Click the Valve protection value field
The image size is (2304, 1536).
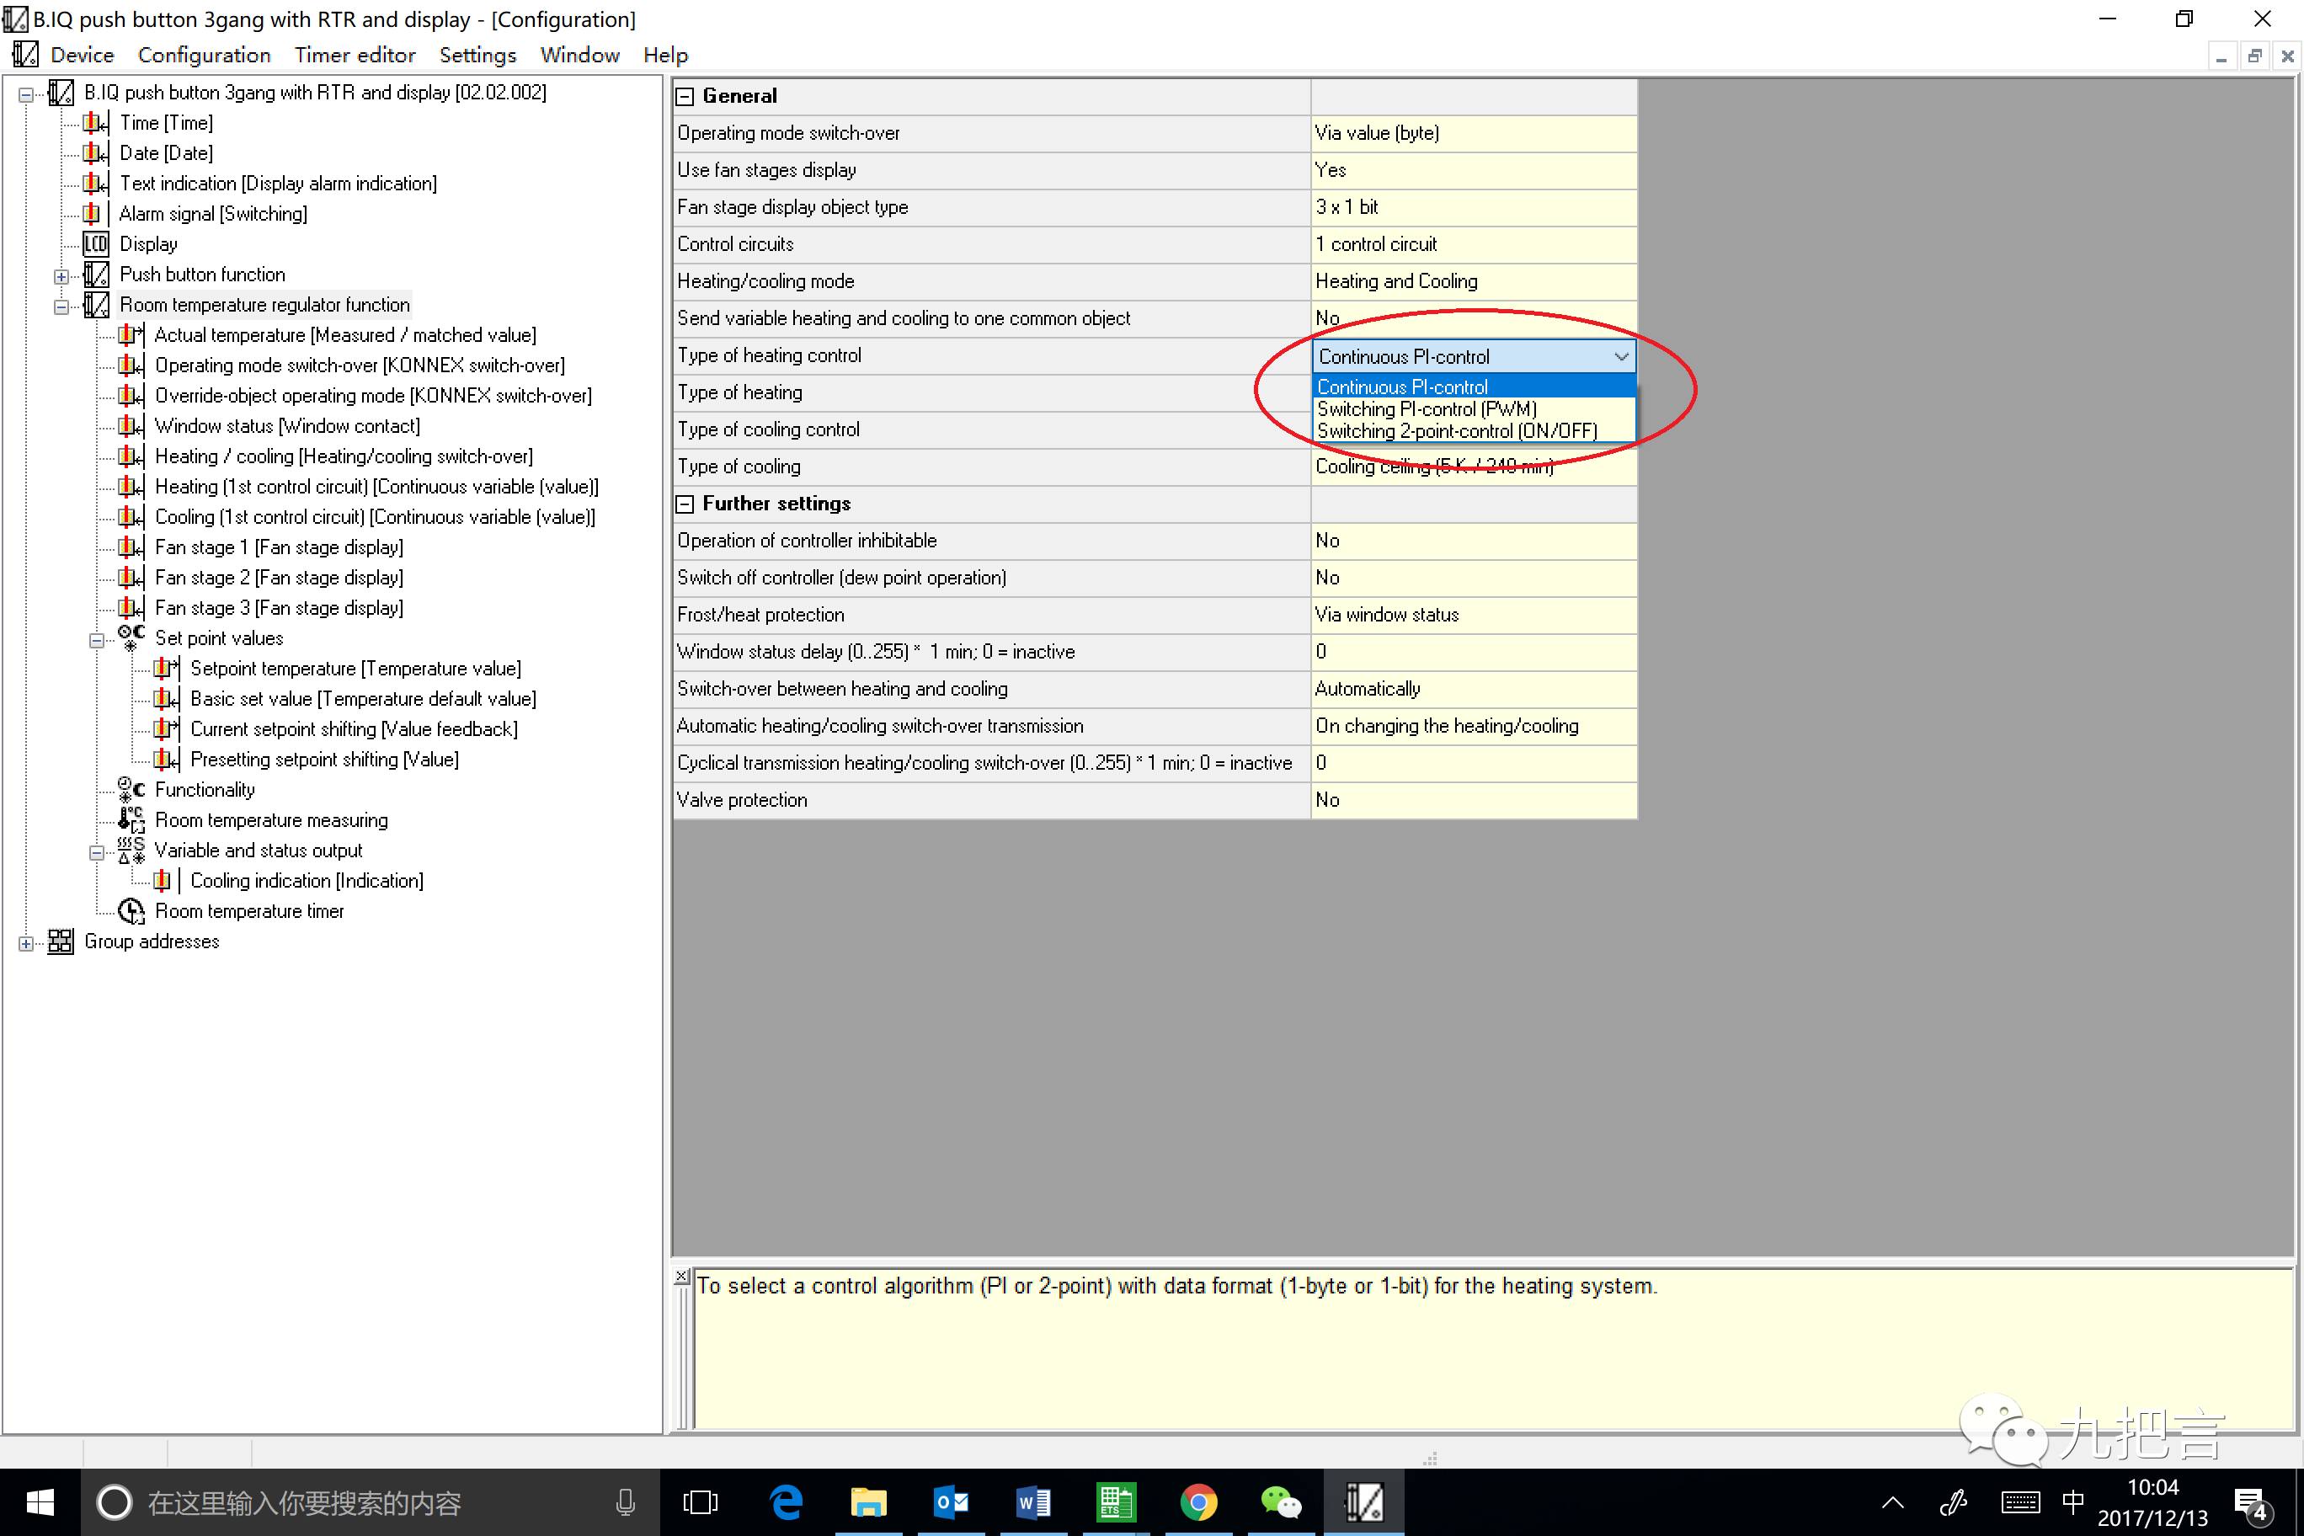click(1472, 800)
